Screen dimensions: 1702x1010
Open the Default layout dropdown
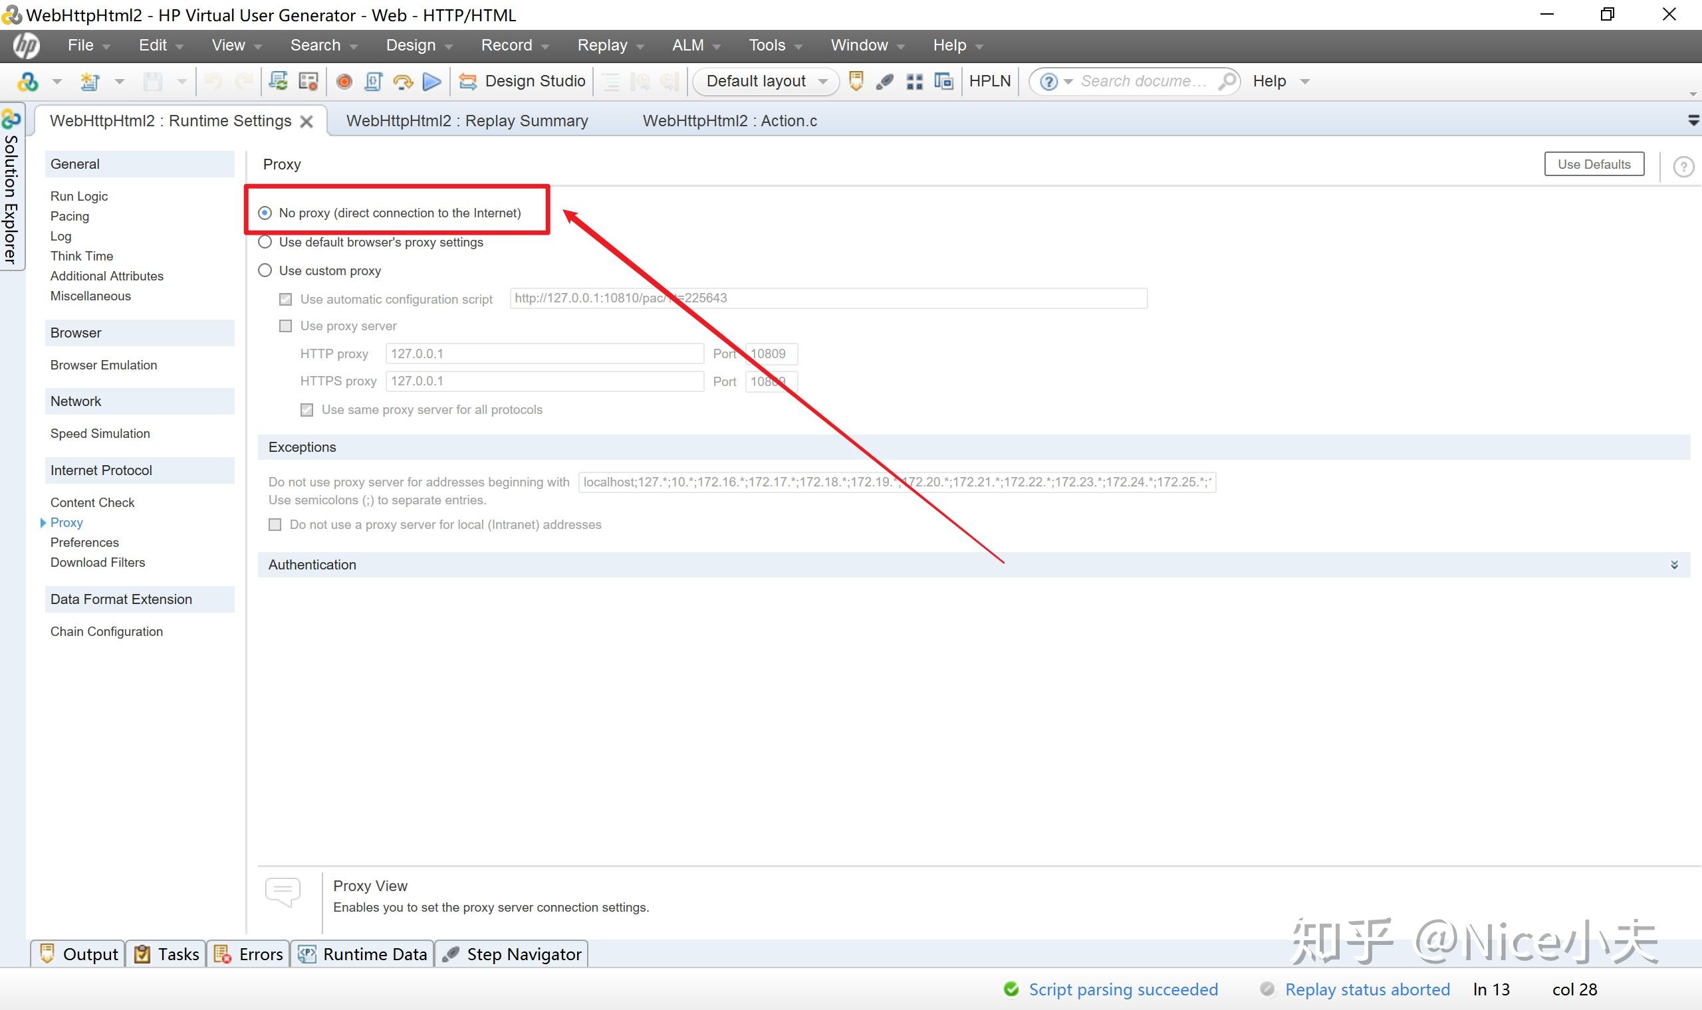pos(766,82)
